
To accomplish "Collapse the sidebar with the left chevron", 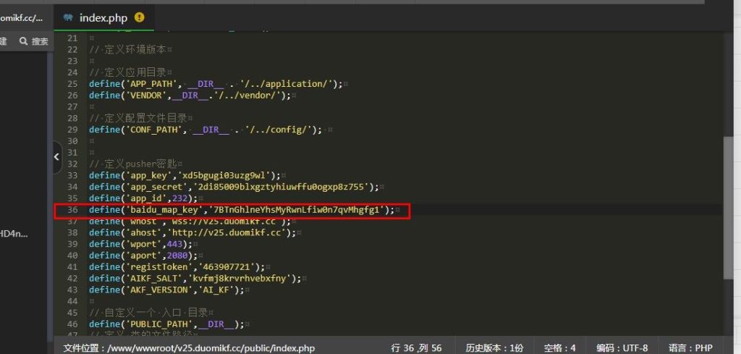I will pos(56,157).
